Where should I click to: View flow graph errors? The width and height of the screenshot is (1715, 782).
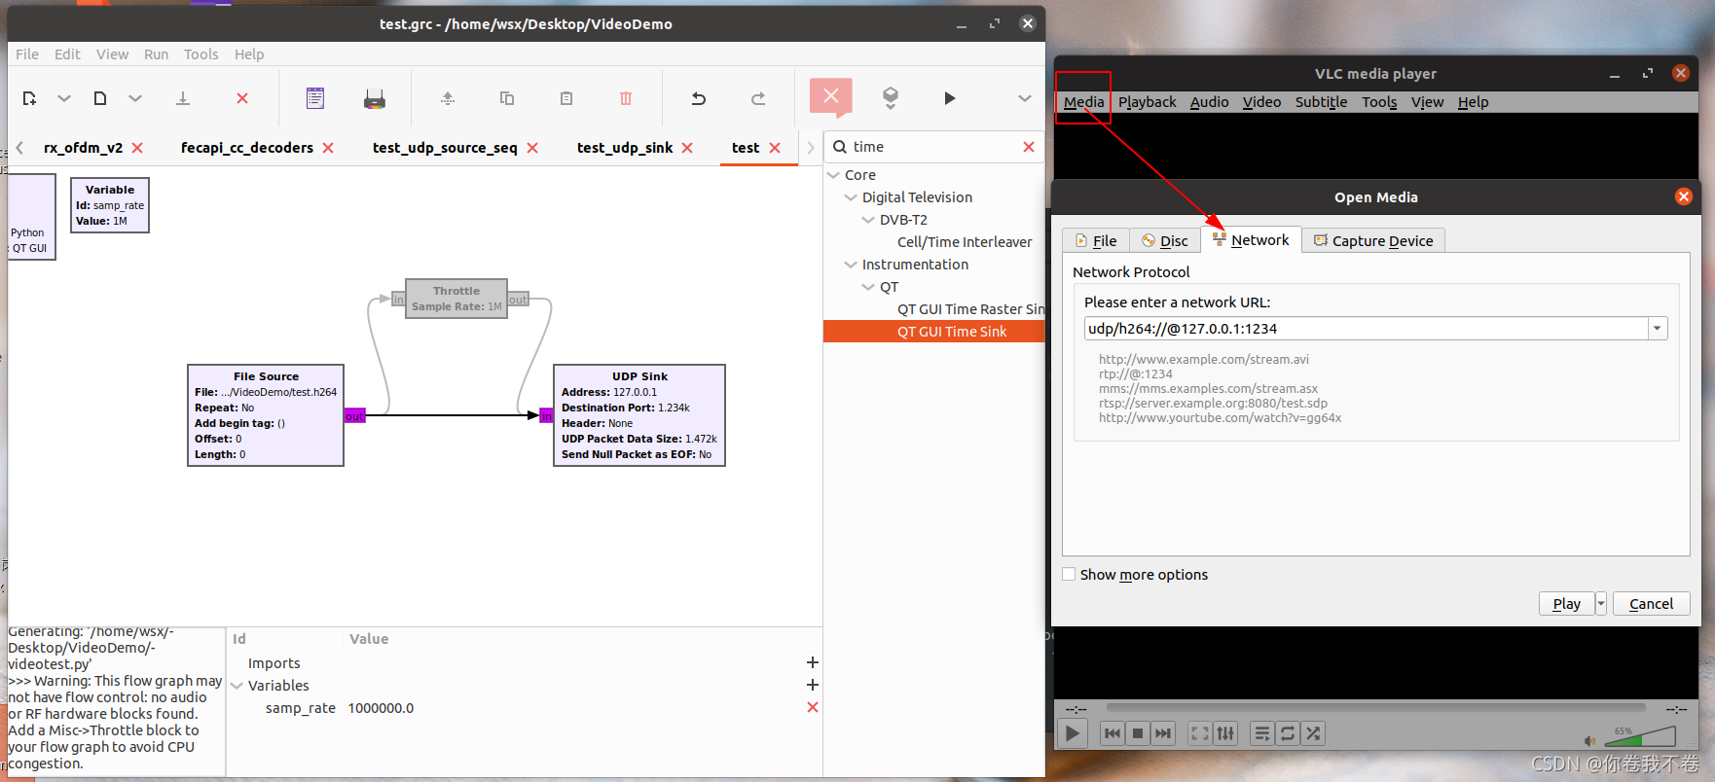(831, 97)
